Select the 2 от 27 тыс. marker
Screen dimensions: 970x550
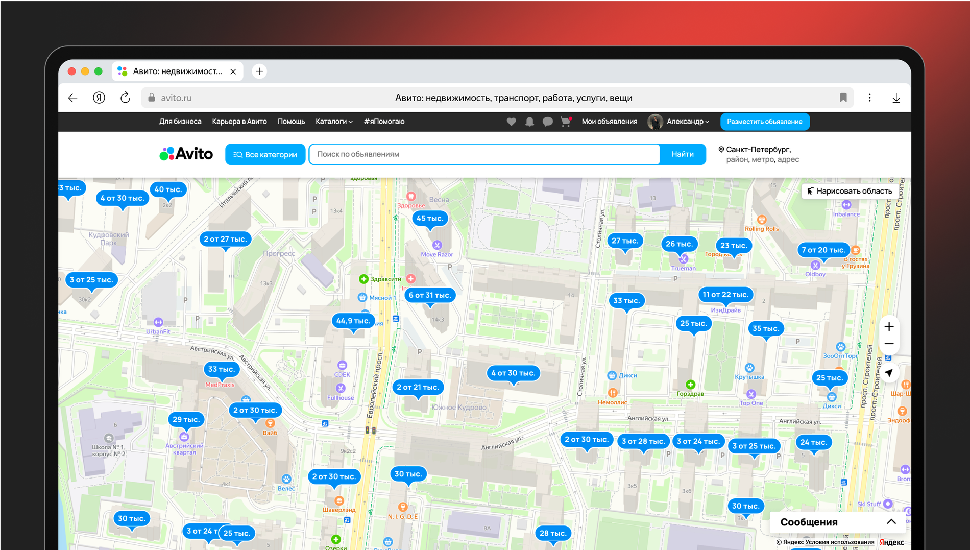pyautogui.click(x=225, y=239)
